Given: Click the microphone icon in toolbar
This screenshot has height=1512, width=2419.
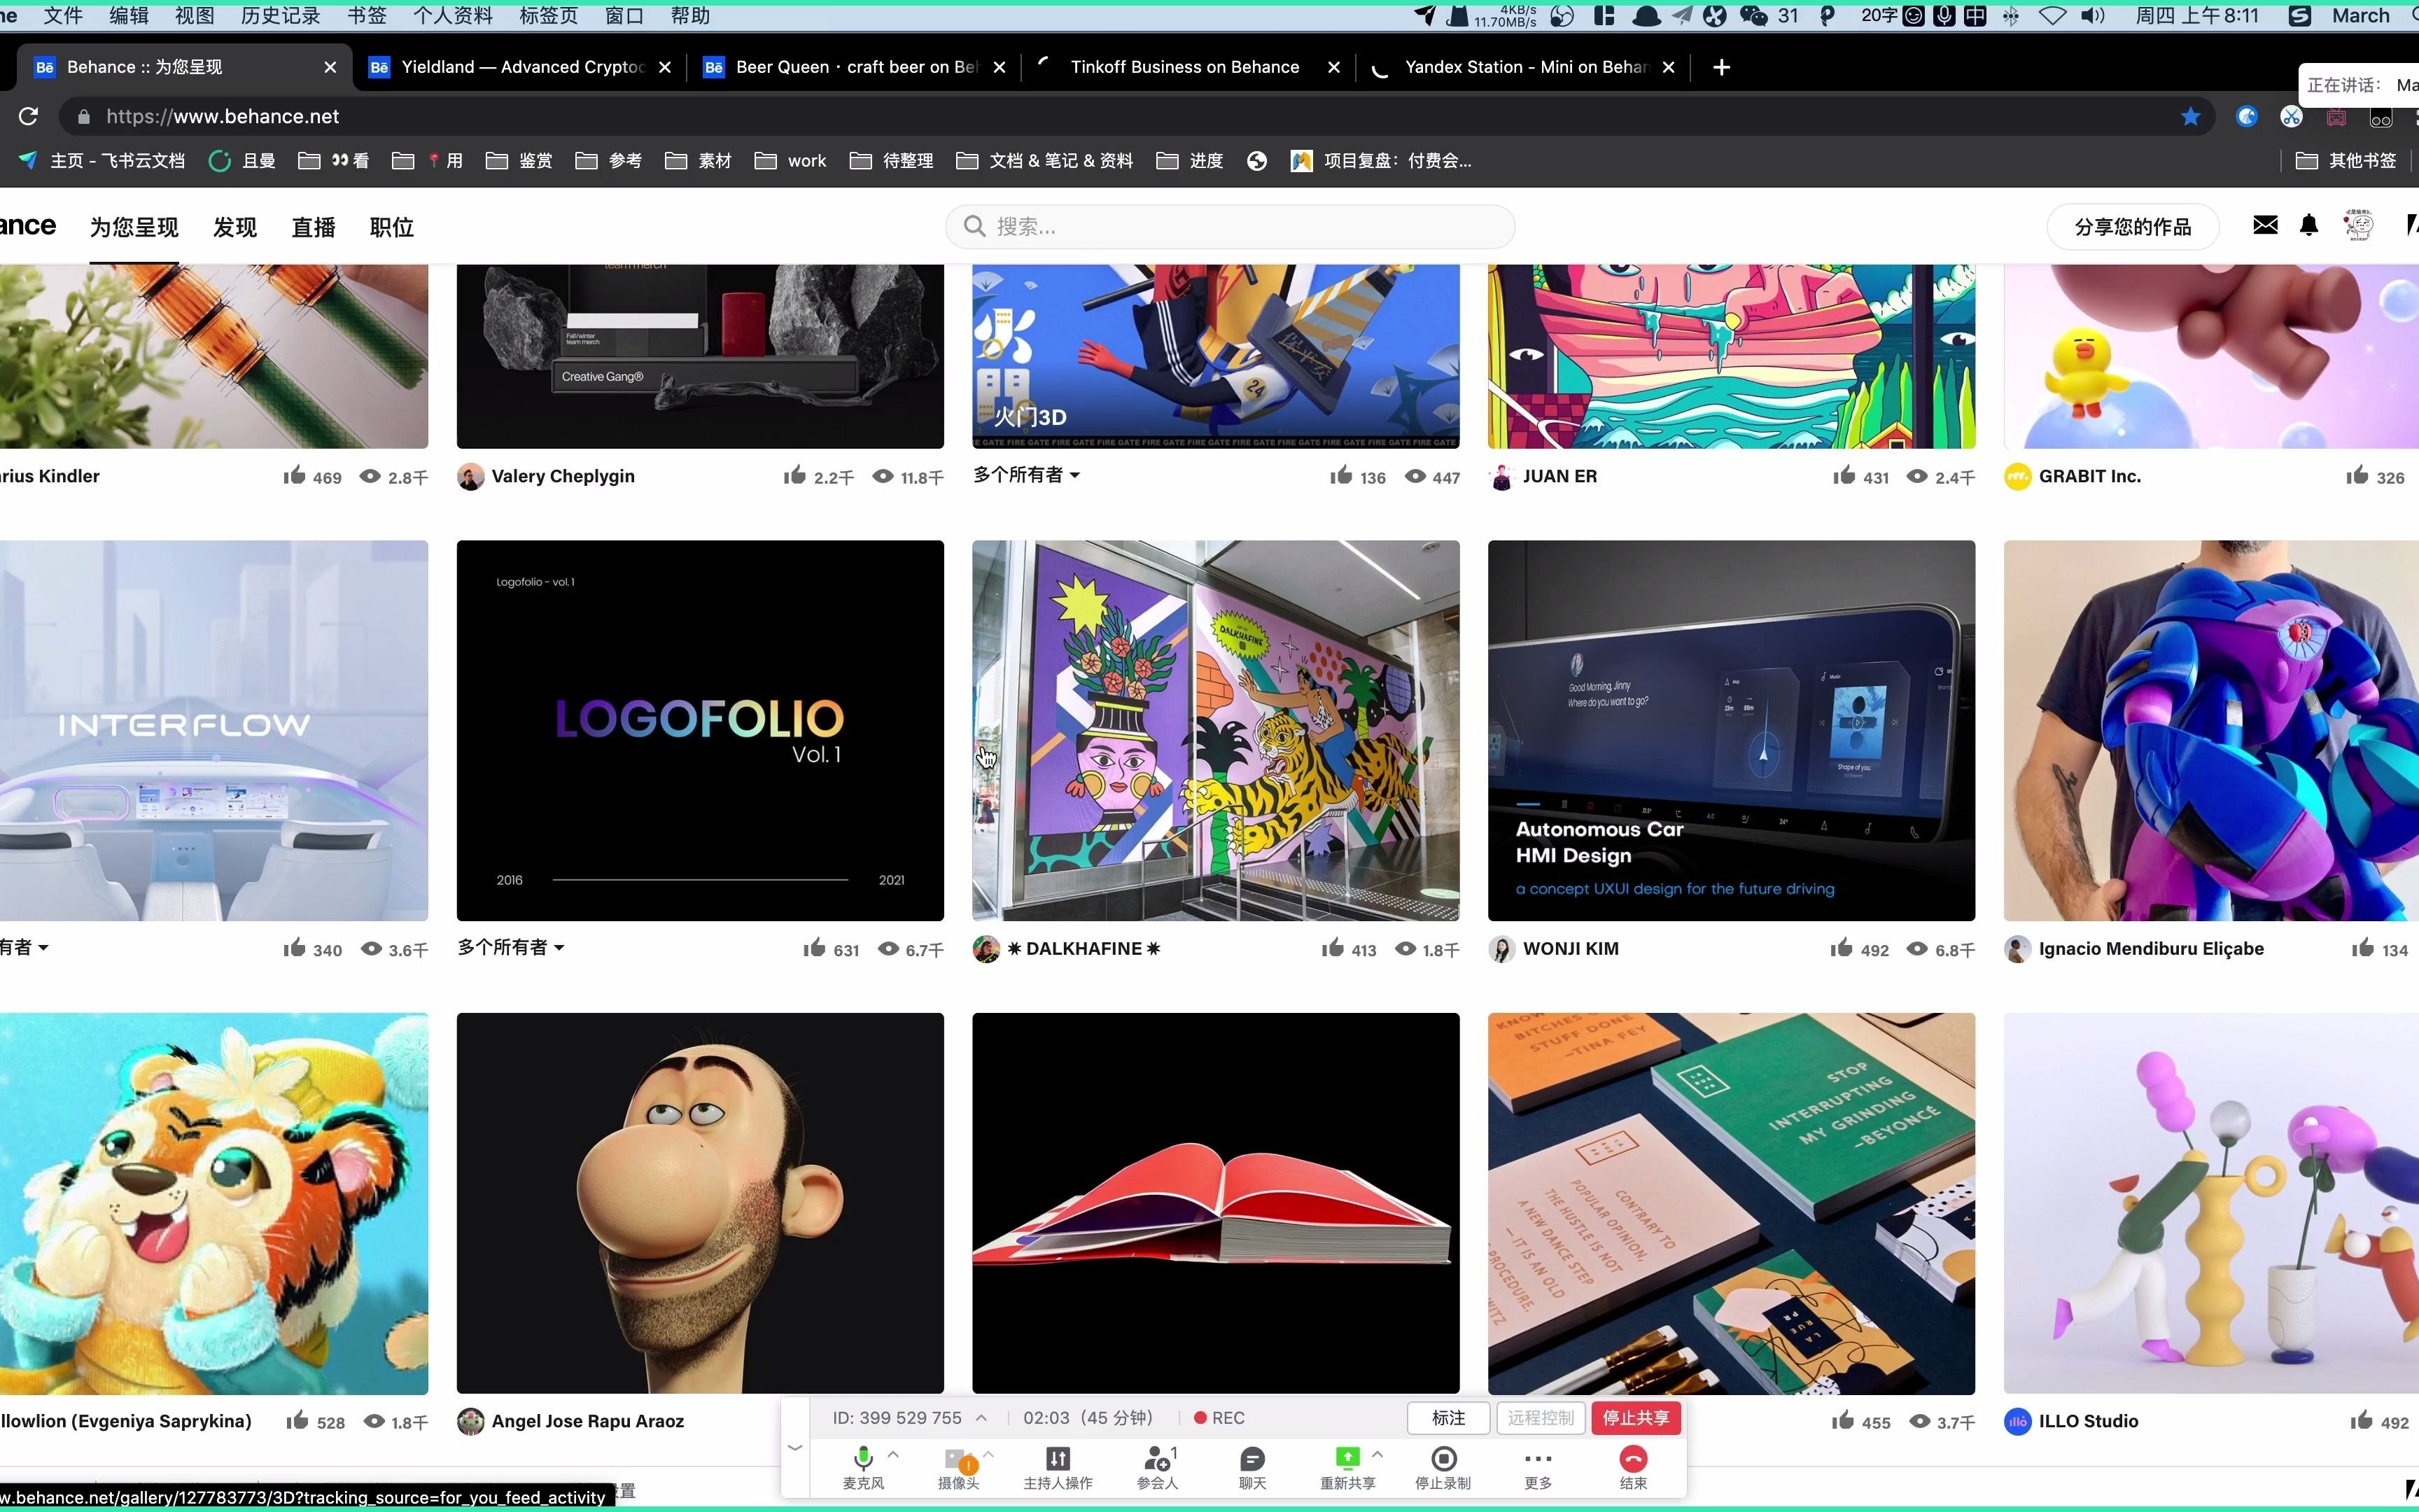Looking at the screenshot, I should pyautogui.click(x=862, y=1458).
